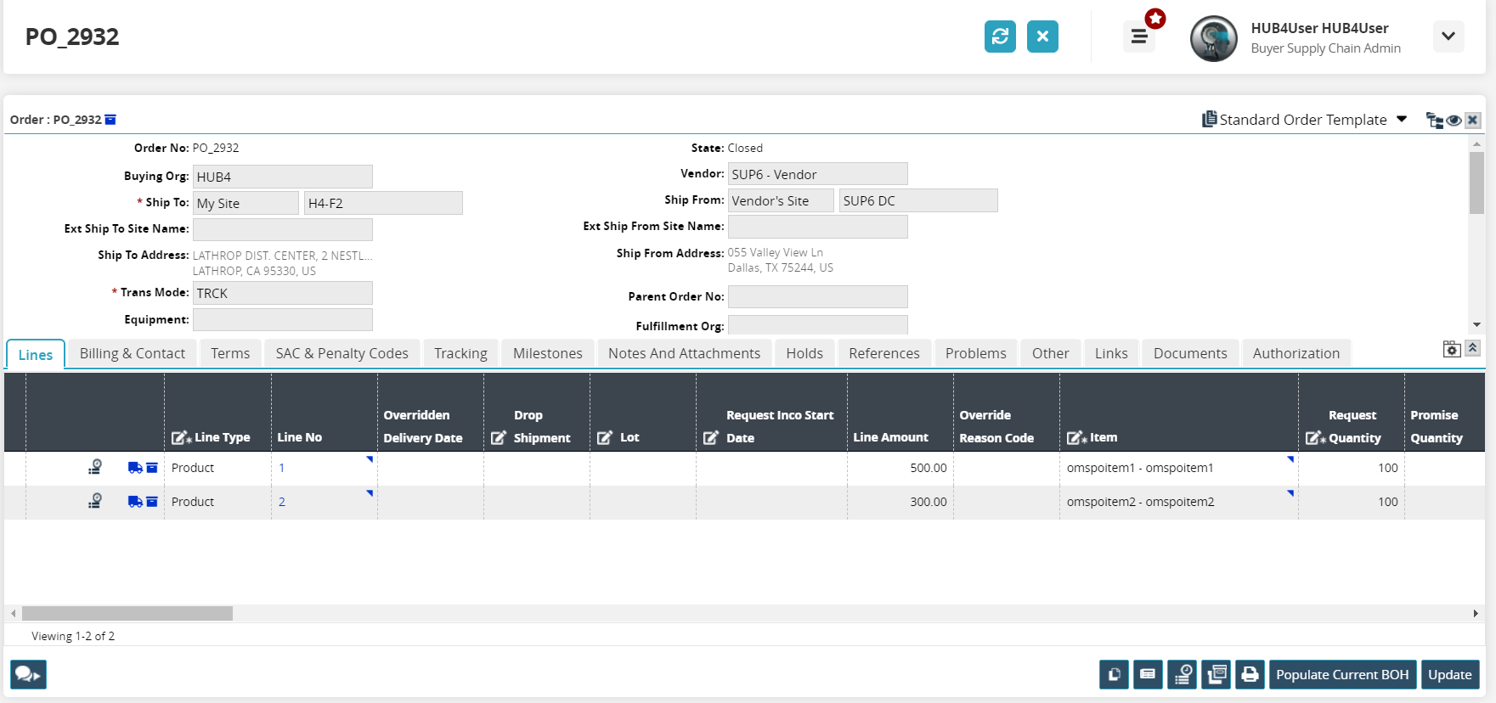Click the refresh icon in the header

click(x=1000, y=37)
